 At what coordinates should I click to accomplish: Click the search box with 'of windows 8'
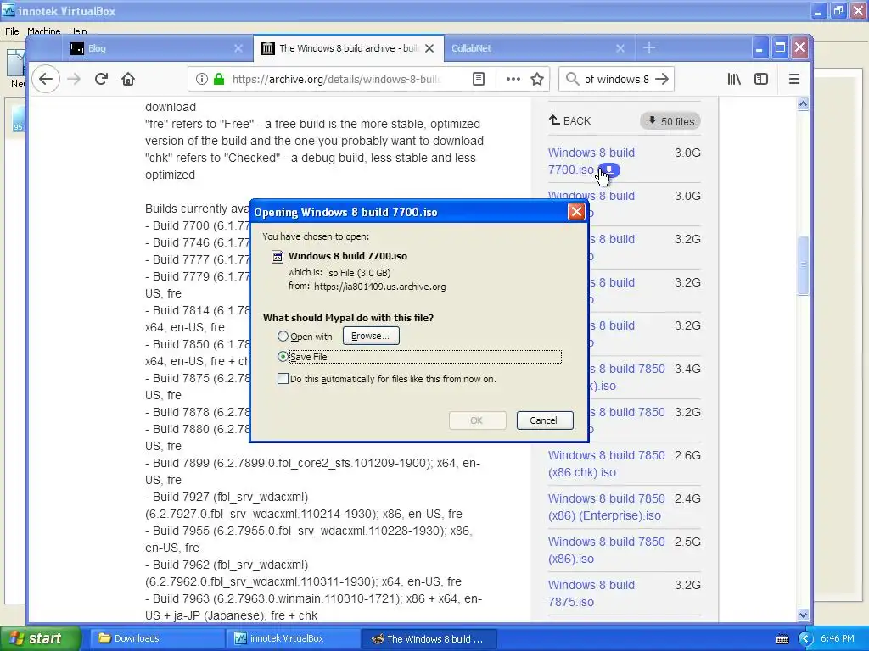pos(616,79)
